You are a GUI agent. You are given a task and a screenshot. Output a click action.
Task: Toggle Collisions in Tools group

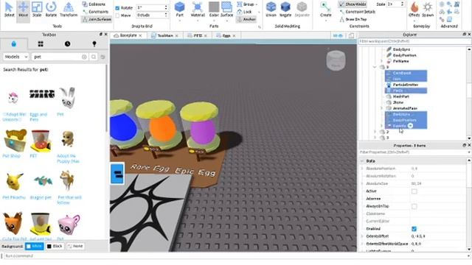94,4
